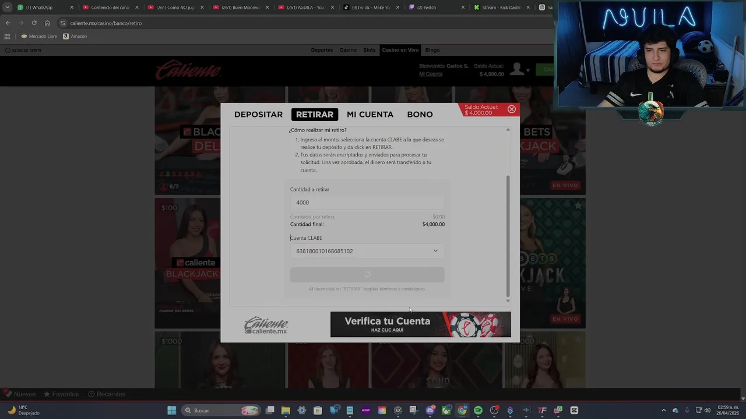Viewport: 746px width, 419px height.
Task: Open the Casino menu item
Action: pyautogui.click(x=348, y=50)
